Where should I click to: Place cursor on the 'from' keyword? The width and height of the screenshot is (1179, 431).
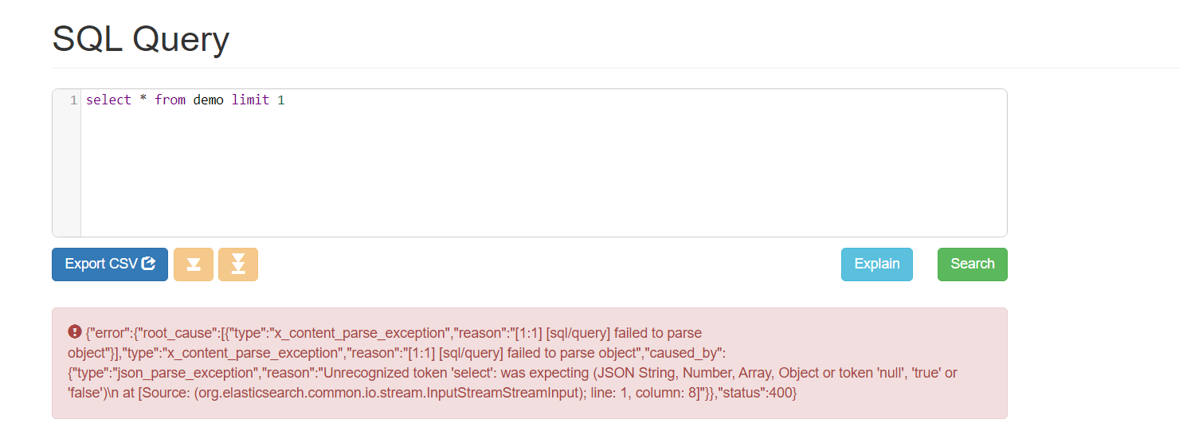(170, 100)
